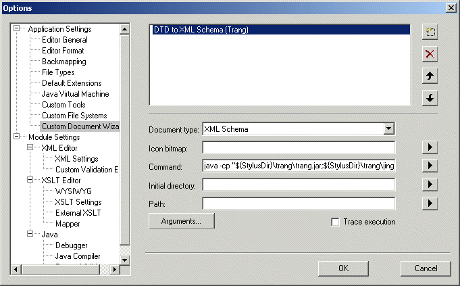Click arrow button beside Path field
Screen dimensions: 460x286
(x=430, y=202)
